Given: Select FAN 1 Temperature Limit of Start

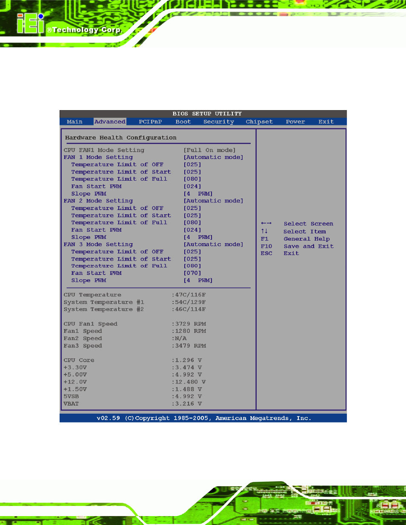Looking at the screenshot, I should point(121,172).
